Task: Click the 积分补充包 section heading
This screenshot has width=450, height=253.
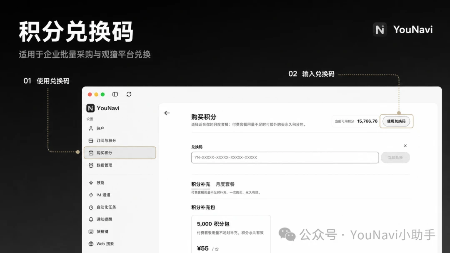Action: (x=203, y=207)
